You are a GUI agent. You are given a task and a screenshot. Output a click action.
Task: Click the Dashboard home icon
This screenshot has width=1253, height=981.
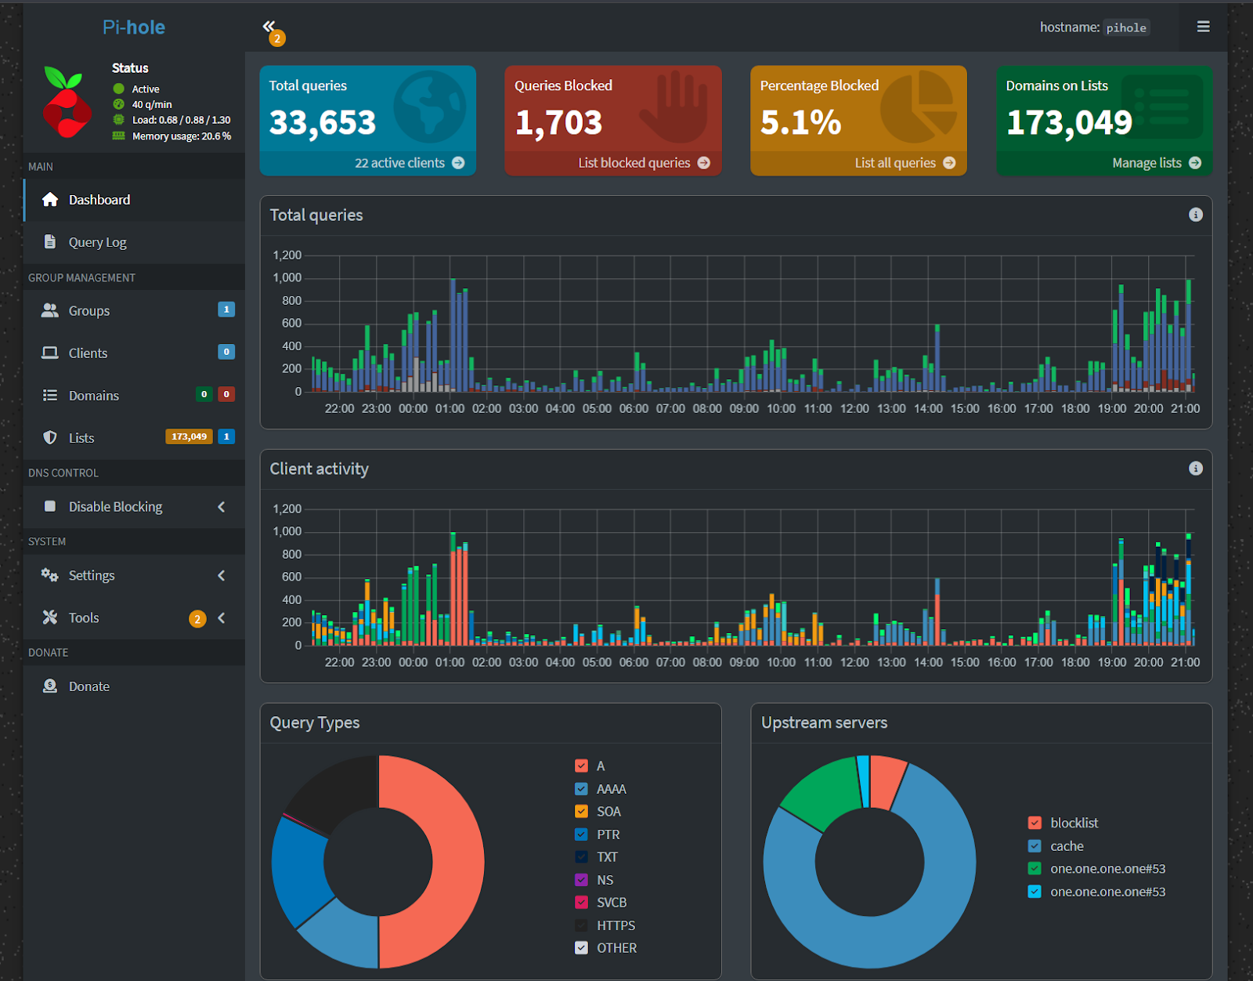[50, 200]
